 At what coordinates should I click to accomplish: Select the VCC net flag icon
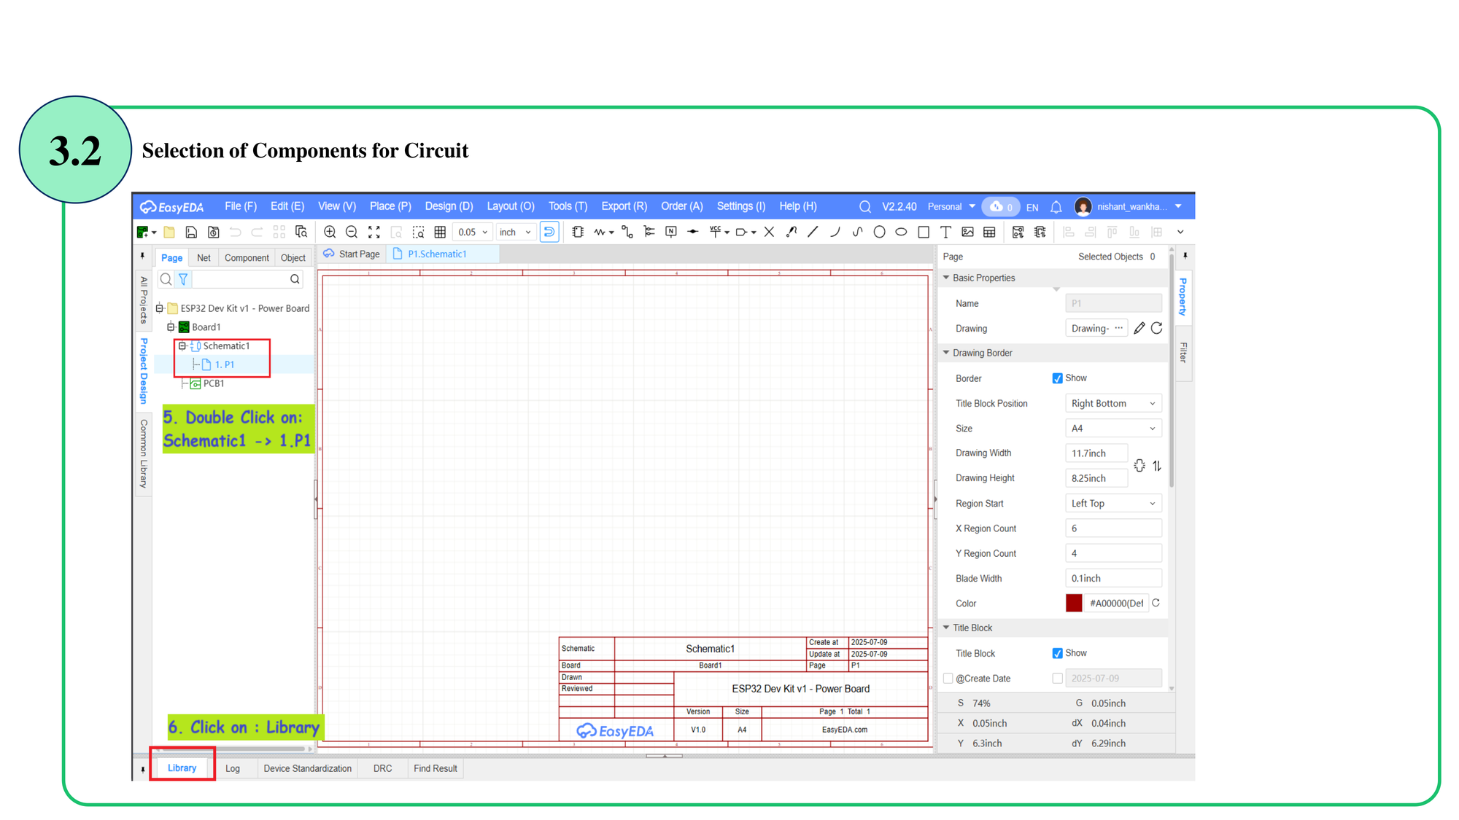[x=716, y=232]
